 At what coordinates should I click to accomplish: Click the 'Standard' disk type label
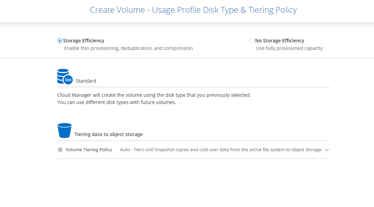point(86,81)
